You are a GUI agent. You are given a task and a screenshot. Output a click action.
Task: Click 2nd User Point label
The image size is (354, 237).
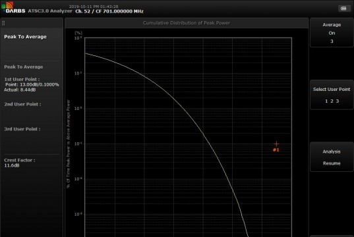pyautogui.click(x=22, y=104)
